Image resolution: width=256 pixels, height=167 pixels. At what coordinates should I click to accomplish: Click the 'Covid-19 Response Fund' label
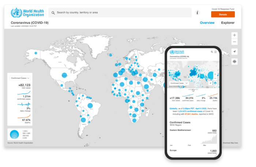click(x=223, y=9)
